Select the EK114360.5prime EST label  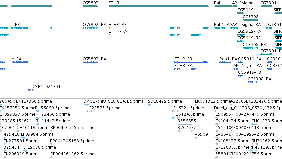34,101
